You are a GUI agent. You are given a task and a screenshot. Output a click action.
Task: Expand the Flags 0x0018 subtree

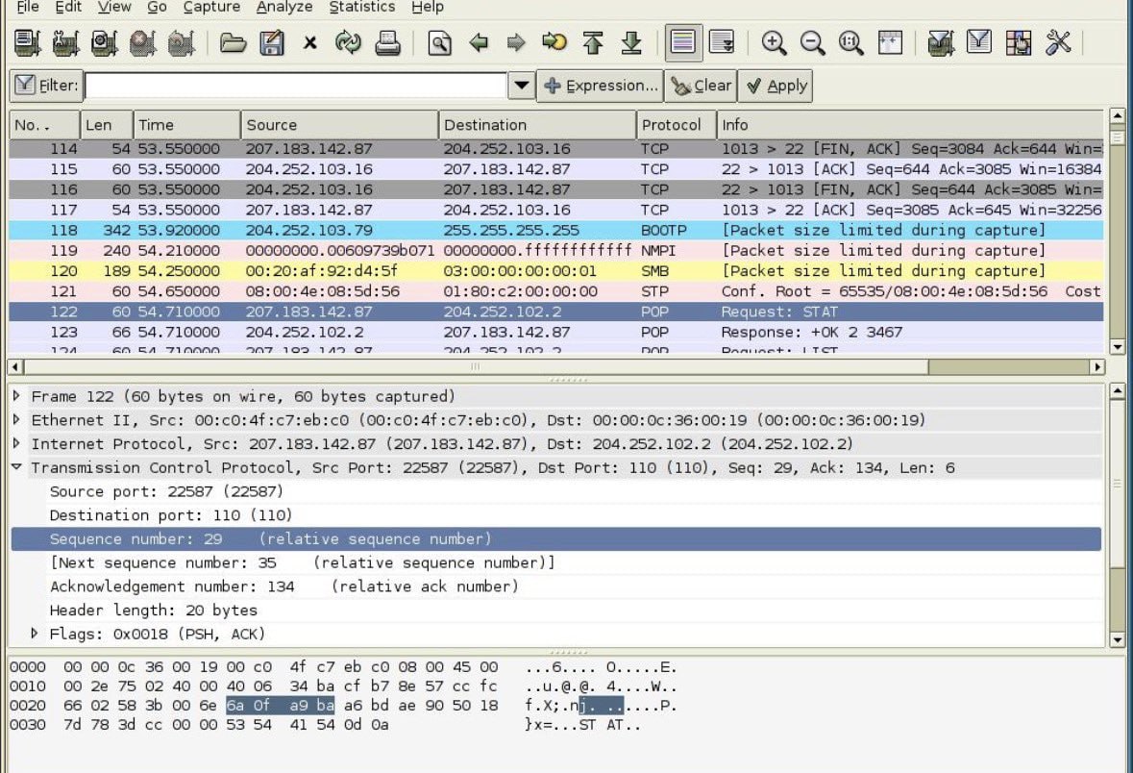click(34, 634)
